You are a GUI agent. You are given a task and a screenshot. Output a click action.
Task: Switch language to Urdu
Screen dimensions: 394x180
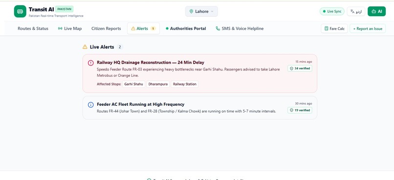[356, 11]
